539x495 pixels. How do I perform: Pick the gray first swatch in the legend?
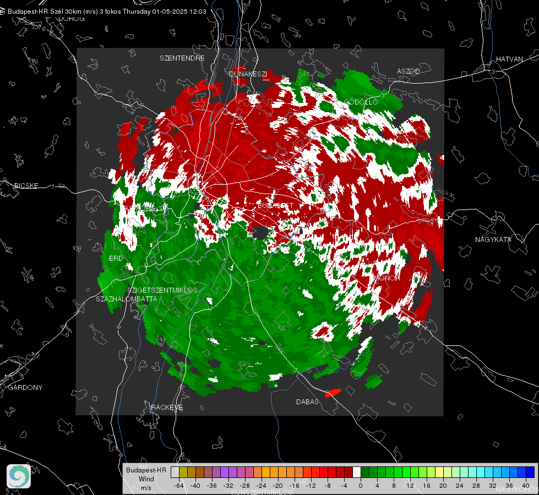[175, 472]
